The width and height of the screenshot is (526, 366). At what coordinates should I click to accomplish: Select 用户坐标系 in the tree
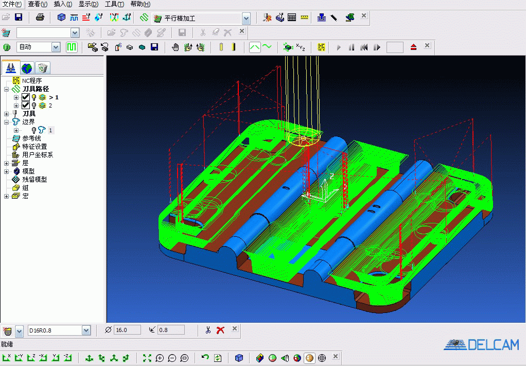[x=38, y=154]
